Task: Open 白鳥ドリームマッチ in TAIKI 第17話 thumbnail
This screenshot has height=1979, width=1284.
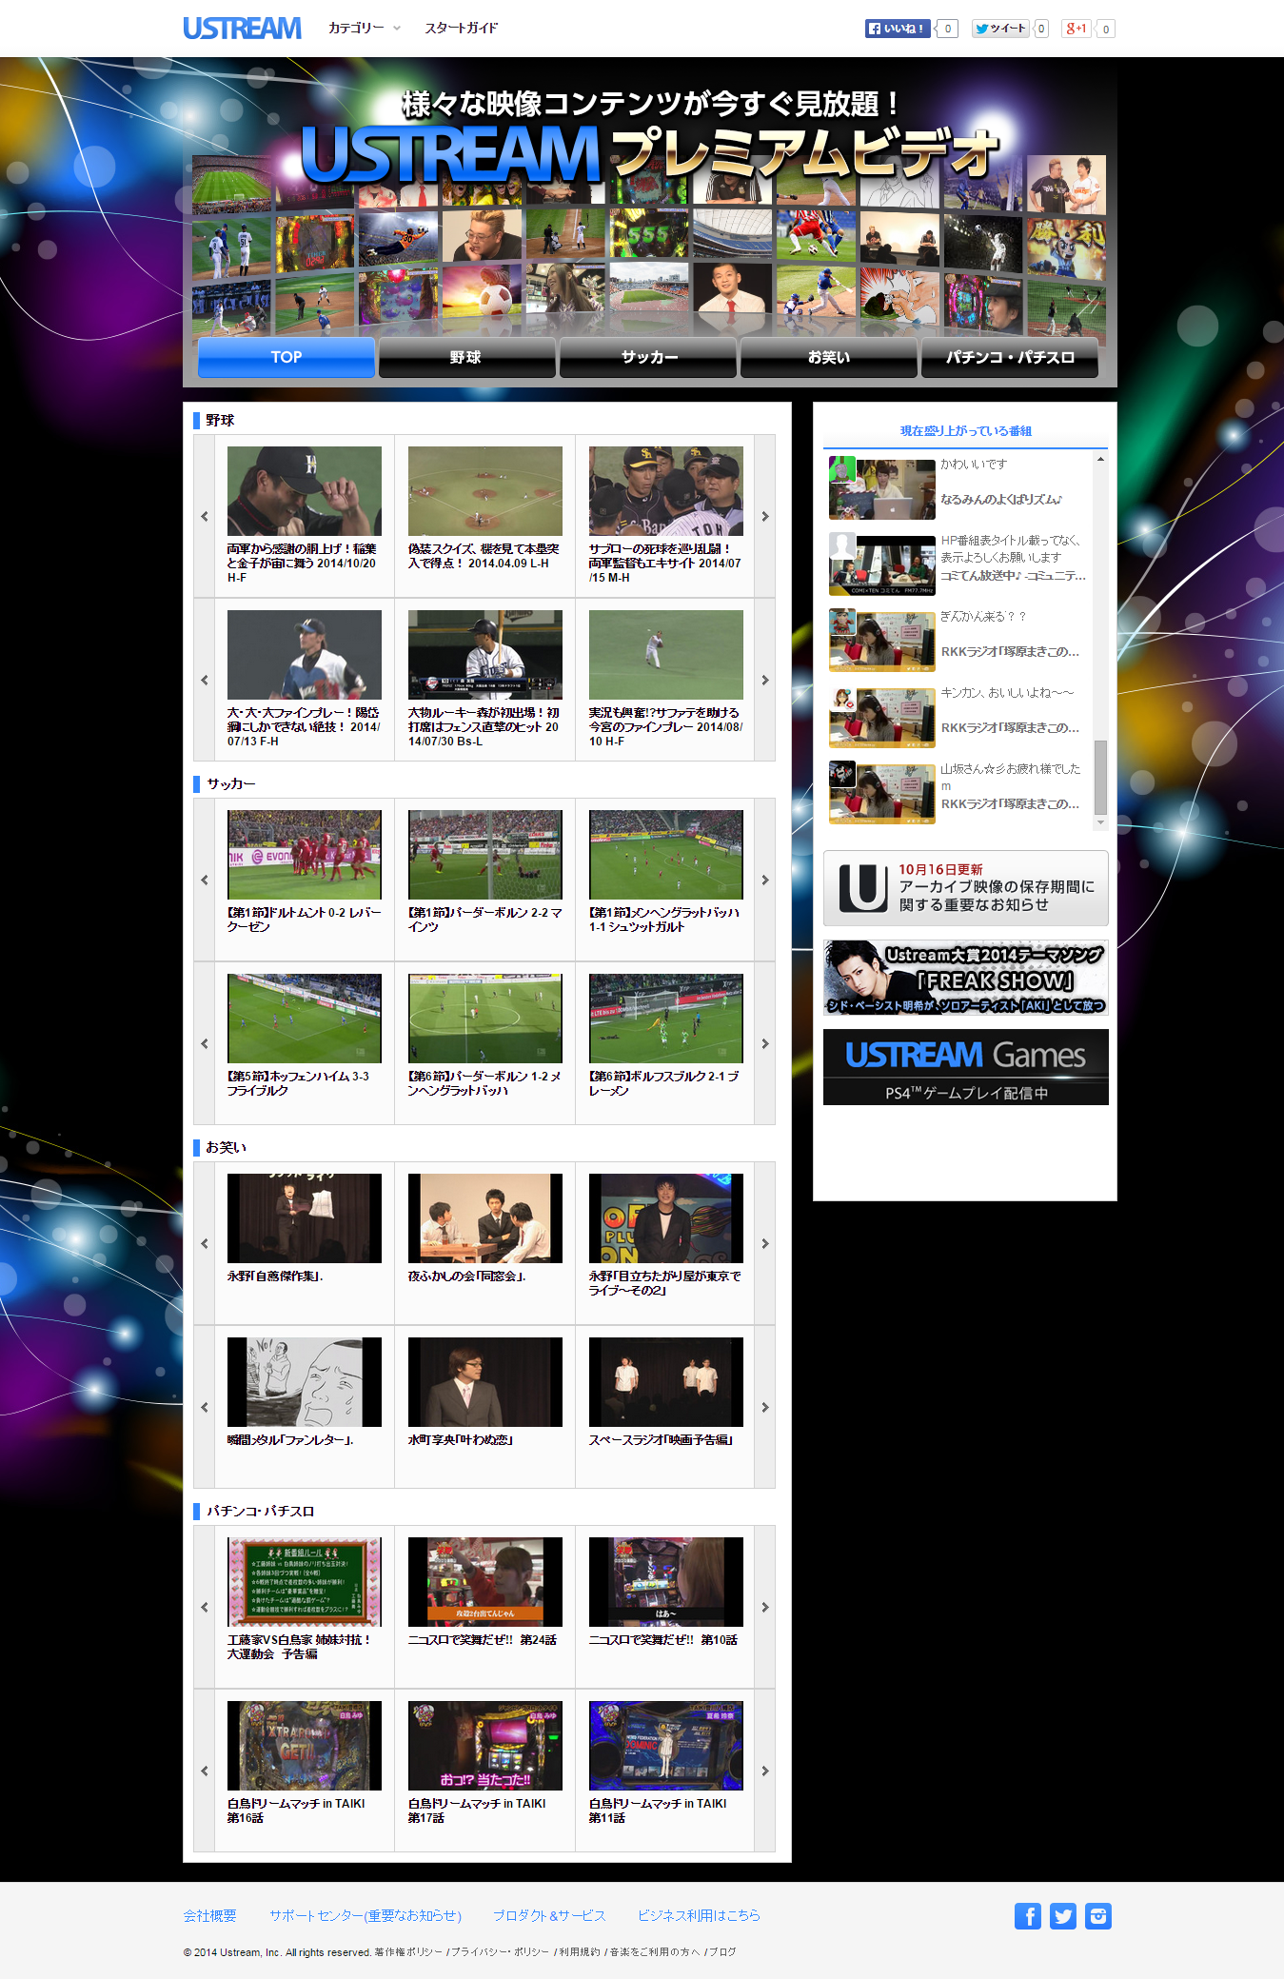Action: pyautogui.click(x=485, y=1746)
